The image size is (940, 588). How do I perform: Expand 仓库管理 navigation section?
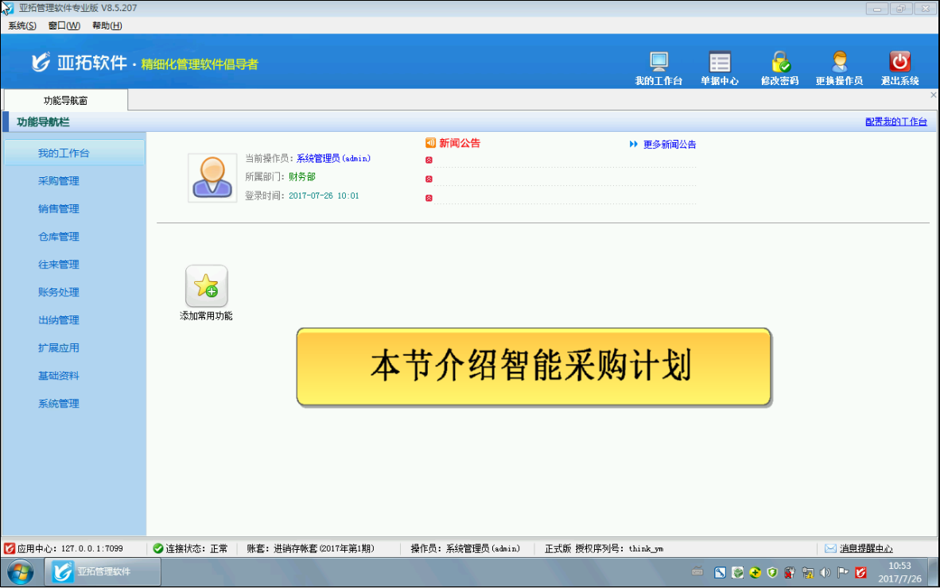click(59, 237)
